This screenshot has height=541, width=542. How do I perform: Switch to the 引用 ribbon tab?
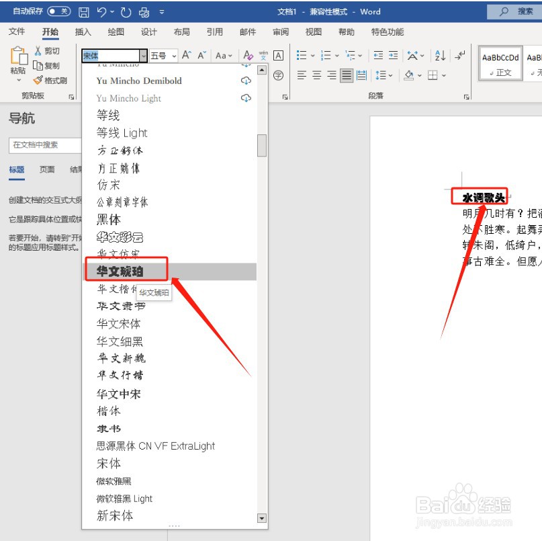click(x=215, y=32)
